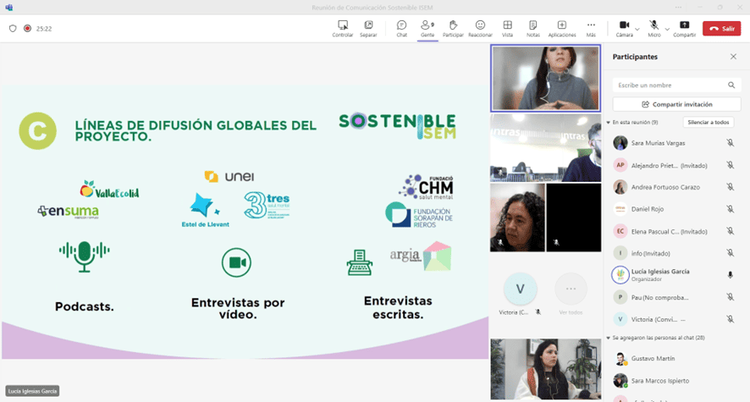Click the search magnifier icon in Participantes
Screen dimensions: 750x402
click(x=731, y=85)
